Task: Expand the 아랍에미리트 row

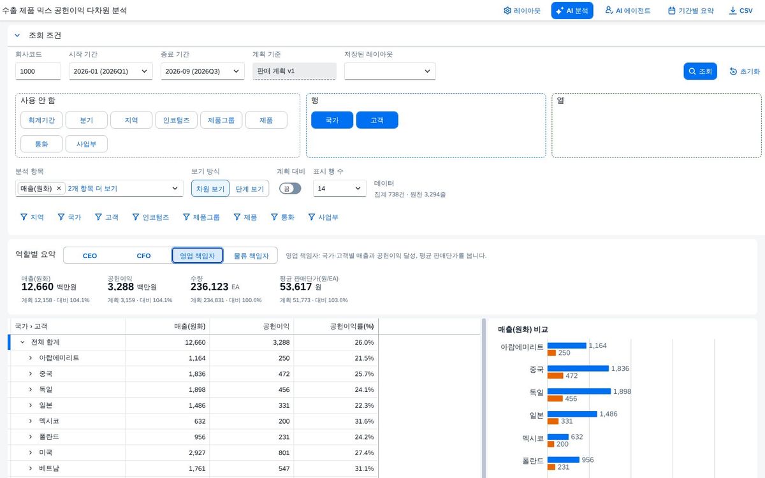Action: tap(31, 358)
